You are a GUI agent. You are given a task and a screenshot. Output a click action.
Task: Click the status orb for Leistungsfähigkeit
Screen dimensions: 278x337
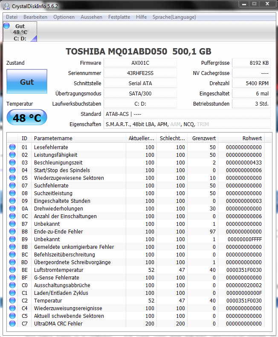12,155
